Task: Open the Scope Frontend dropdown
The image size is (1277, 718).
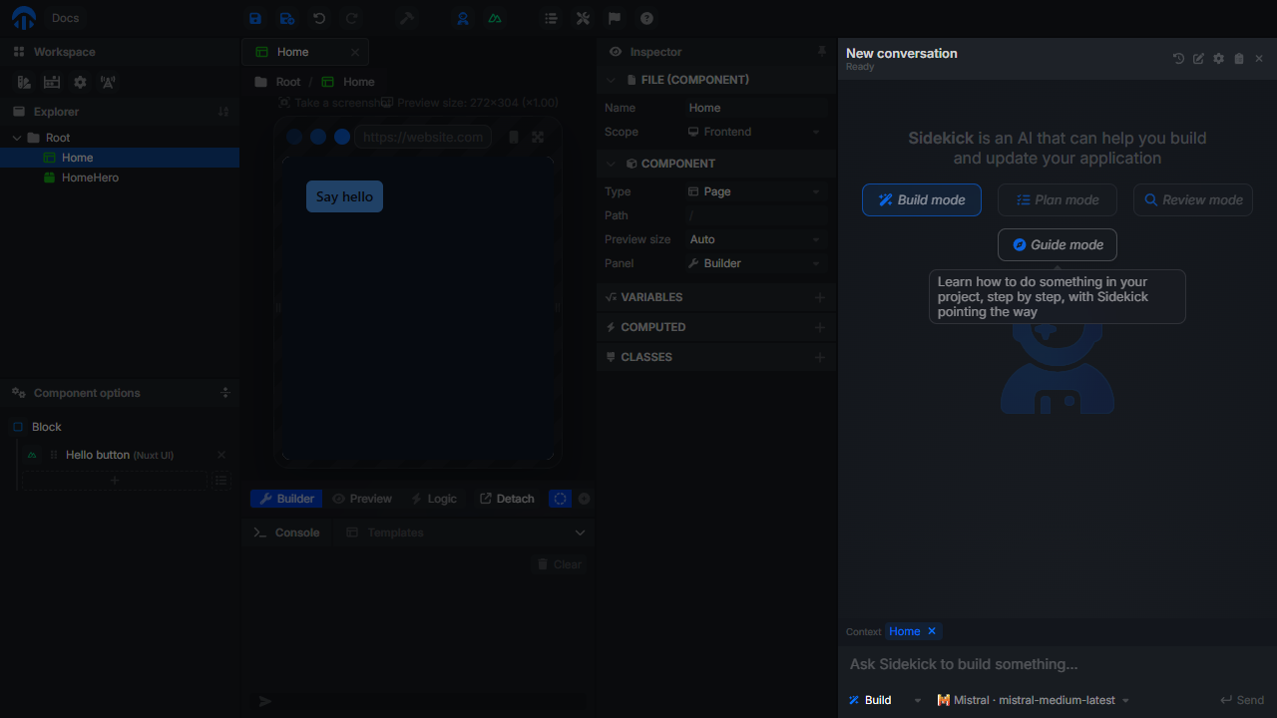Action: click(755, 132)
